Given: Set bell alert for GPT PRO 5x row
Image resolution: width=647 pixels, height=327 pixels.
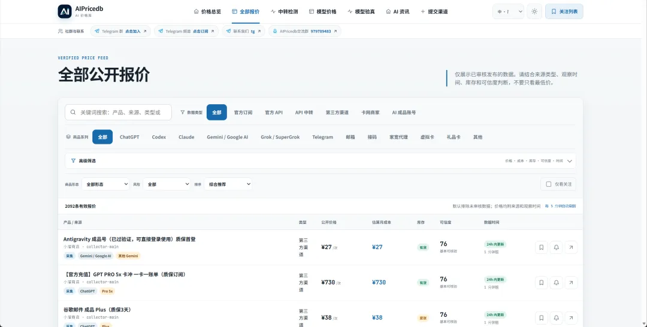Looking at the screenshot, I should (x=556, y=283).
